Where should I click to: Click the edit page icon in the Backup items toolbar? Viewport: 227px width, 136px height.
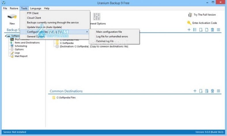tap(201, 30)
